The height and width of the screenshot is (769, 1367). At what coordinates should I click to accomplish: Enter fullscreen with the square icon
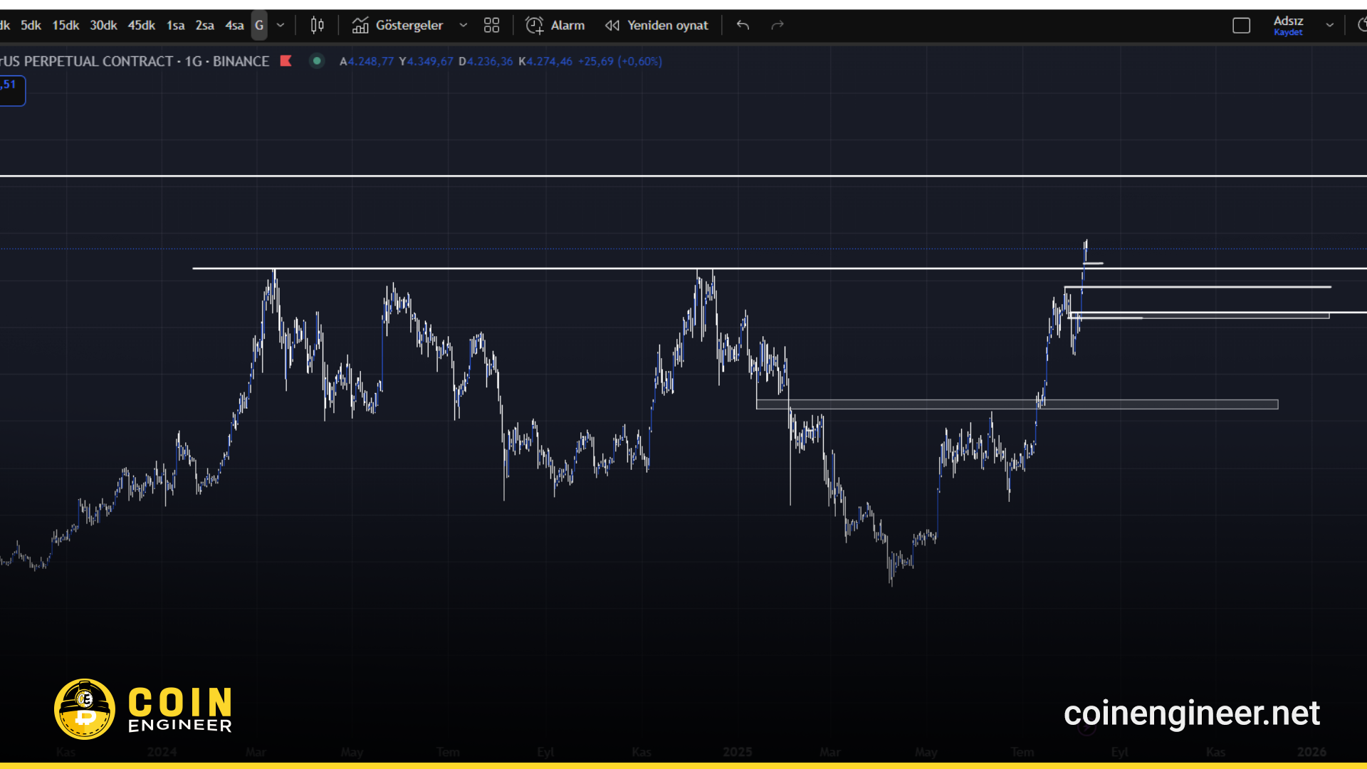point(1242,25)
